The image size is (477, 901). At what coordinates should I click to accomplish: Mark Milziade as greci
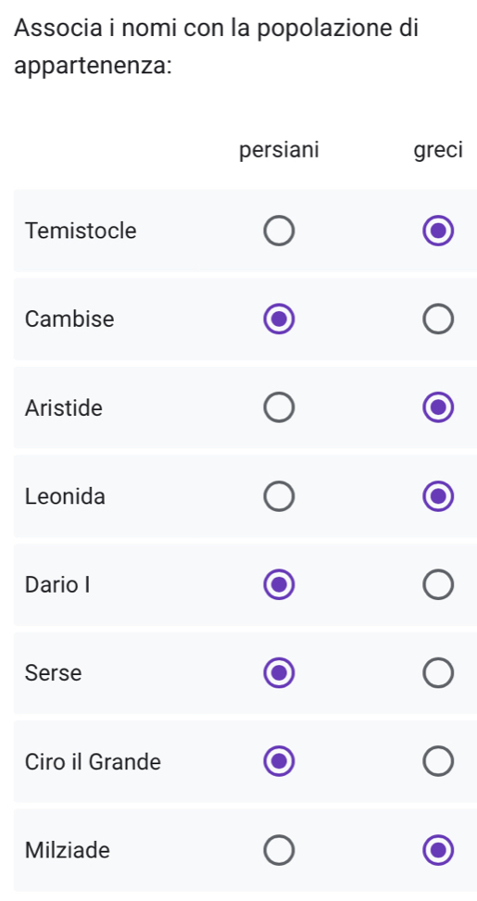click(x=438, y=850)
